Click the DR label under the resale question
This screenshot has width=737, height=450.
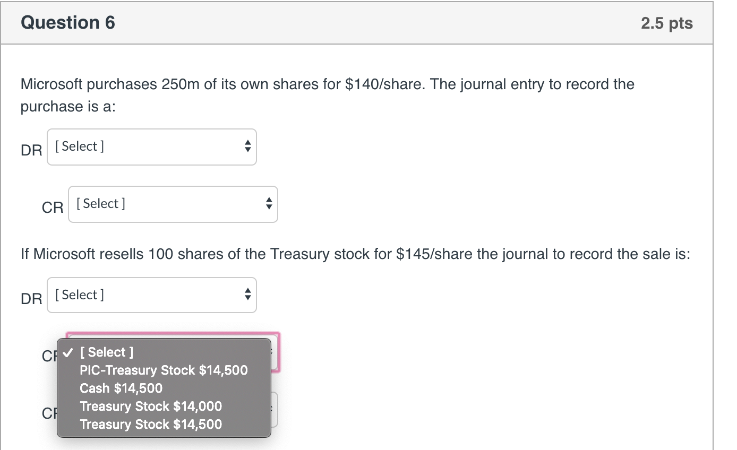click(x=31, y=299)
